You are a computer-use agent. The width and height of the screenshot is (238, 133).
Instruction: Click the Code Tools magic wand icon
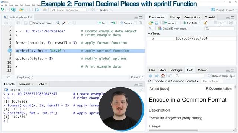pos(64,23)
